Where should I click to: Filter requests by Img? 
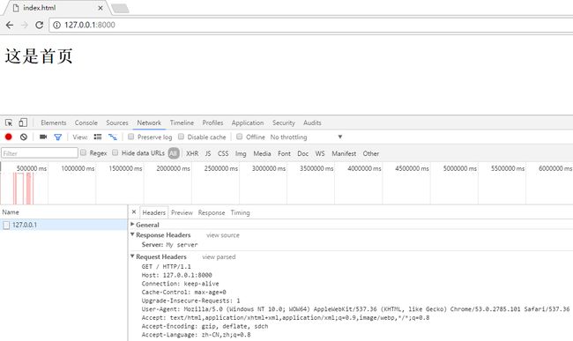pos(241,153)
